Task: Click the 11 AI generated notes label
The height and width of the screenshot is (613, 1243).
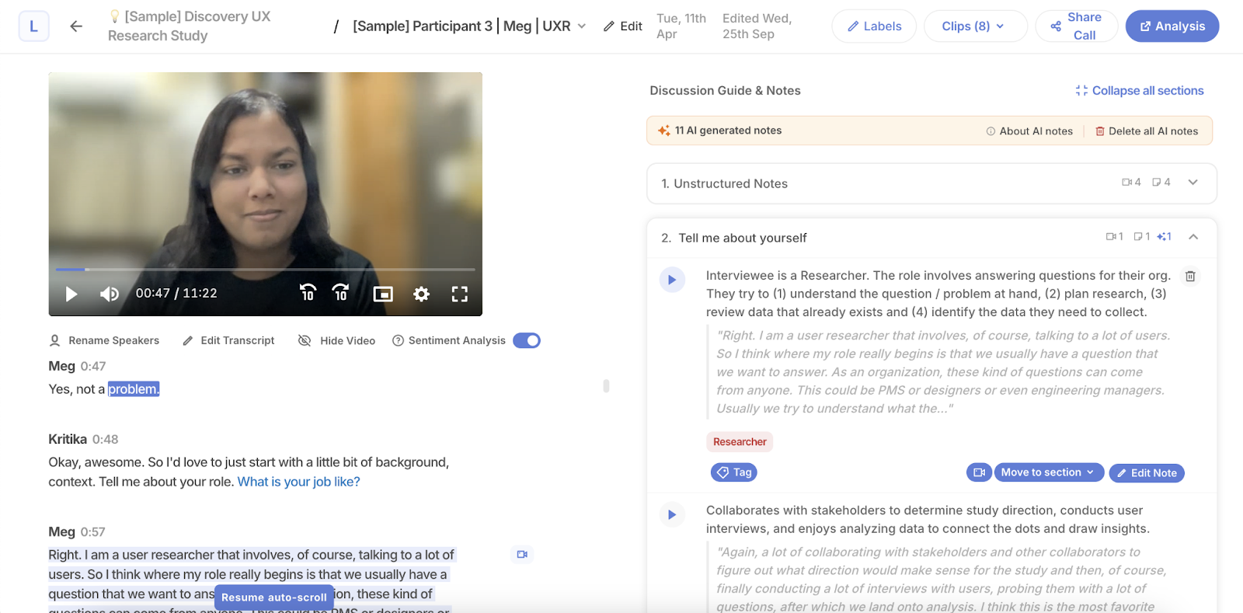Action: pos(728,131)
